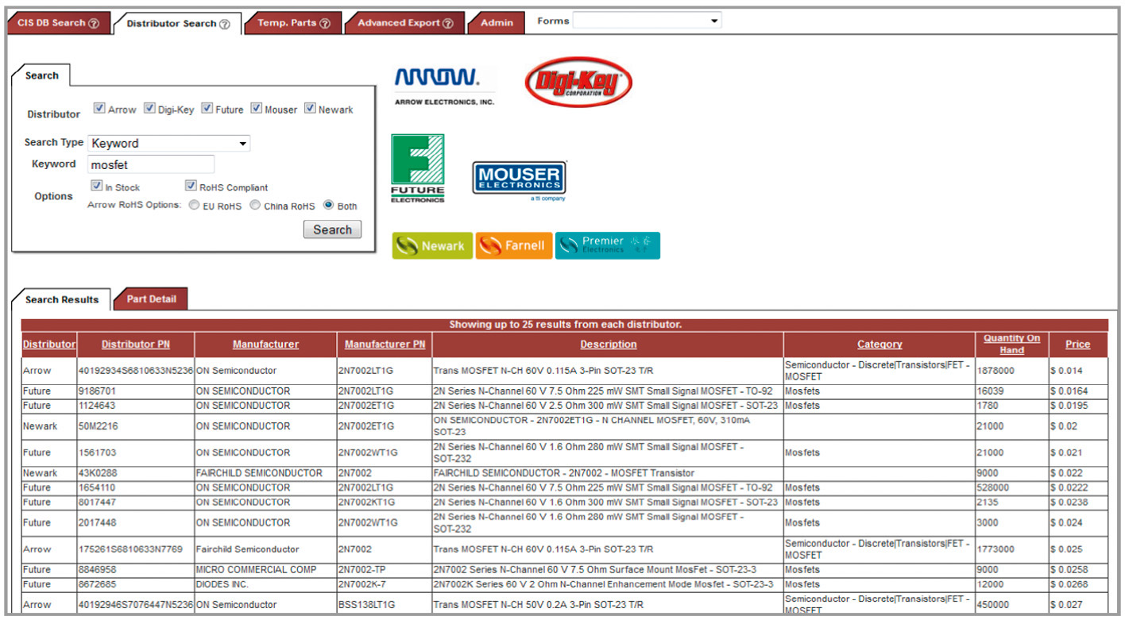Select the China RoHS radio button

255,205
